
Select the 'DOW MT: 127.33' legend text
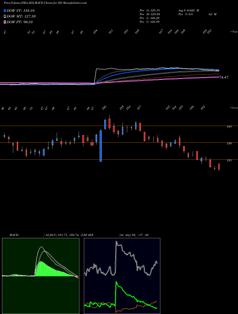tap(21, 16)
